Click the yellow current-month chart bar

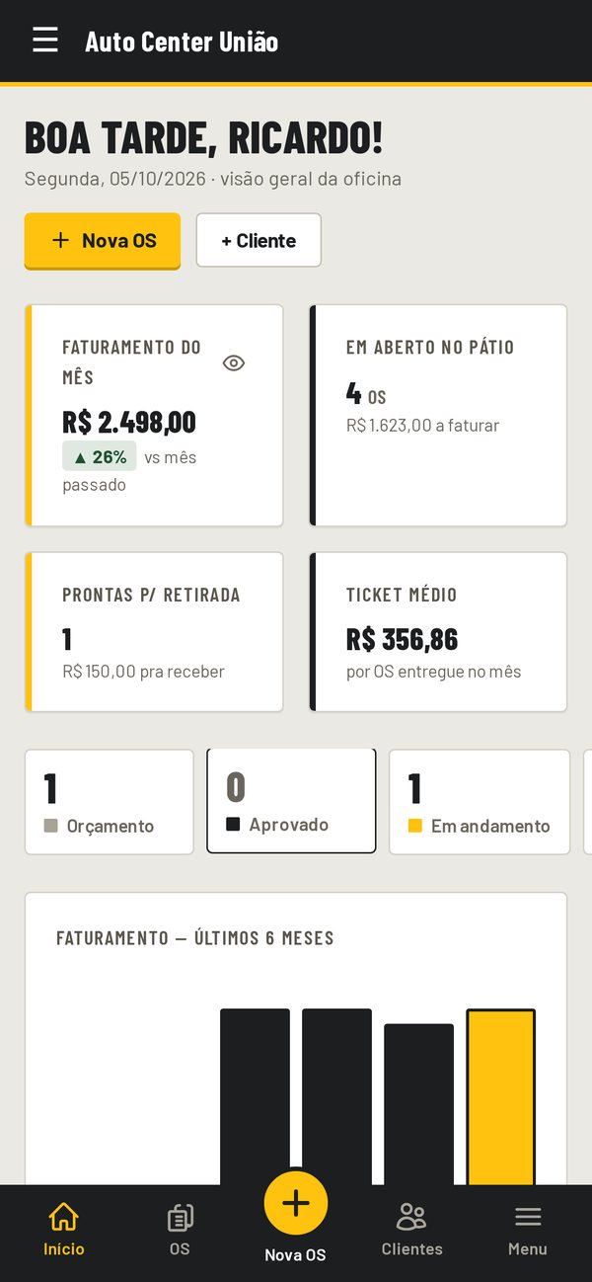pos(501,1096)
